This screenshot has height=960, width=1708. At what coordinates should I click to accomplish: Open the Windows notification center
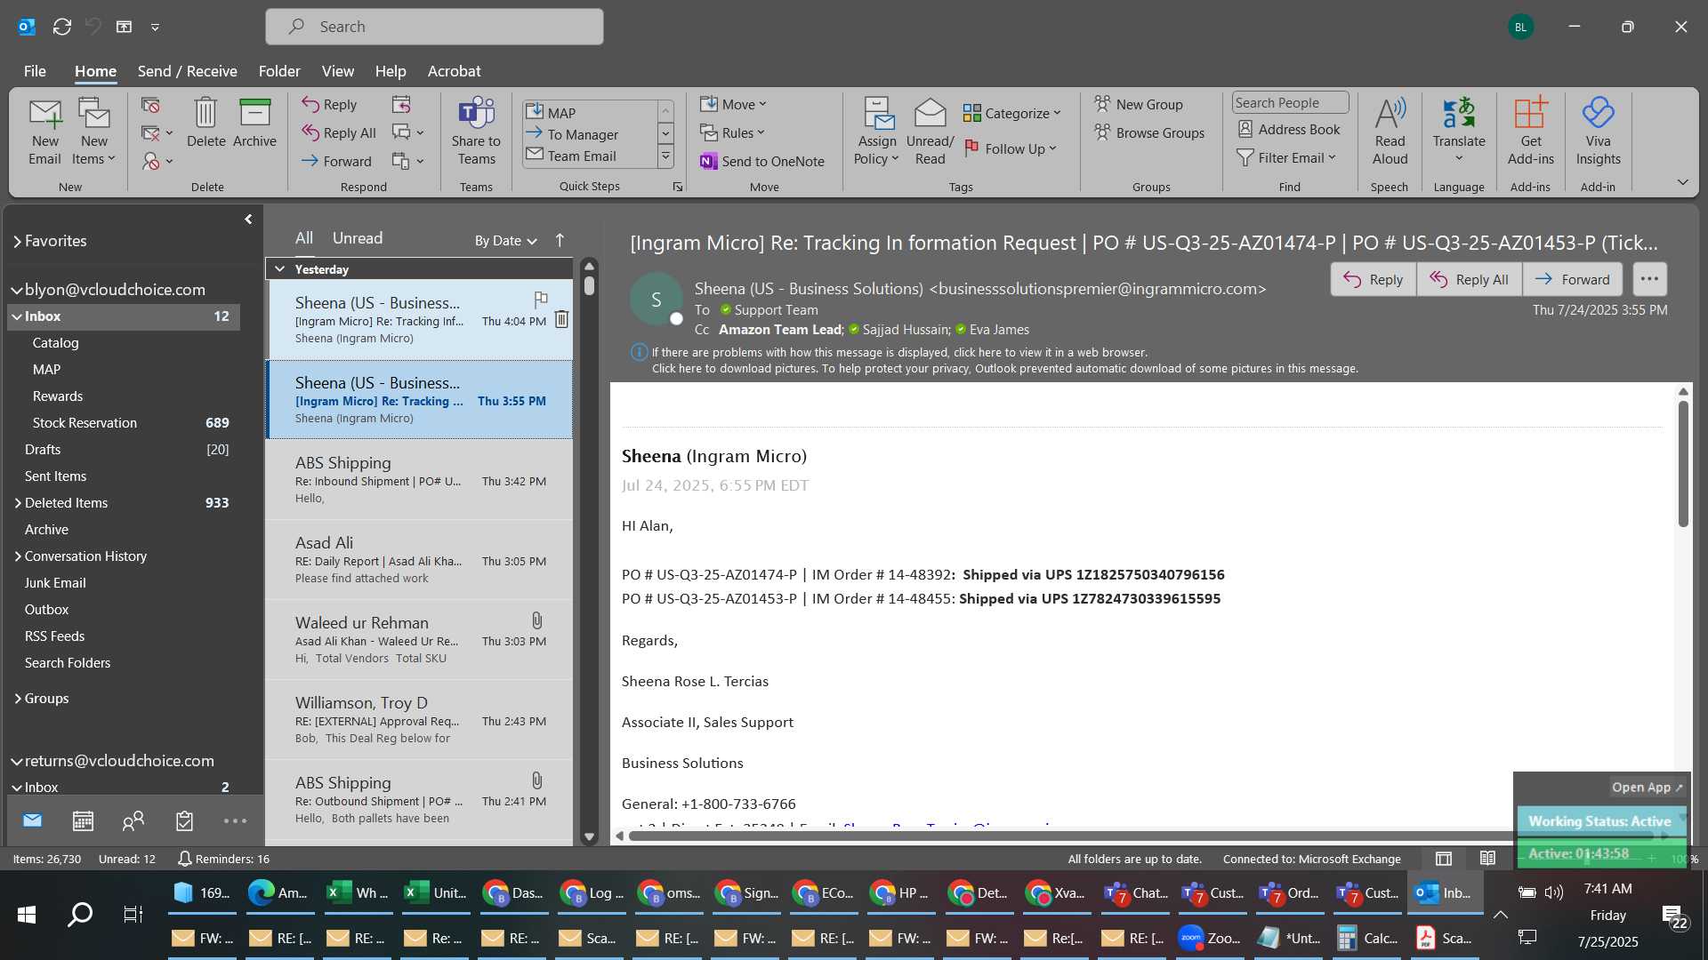pyautogui.click(x=1674, y=916)
